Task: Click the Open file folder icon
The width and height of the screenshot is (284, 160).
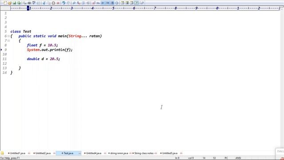Action: pos(10,3)
